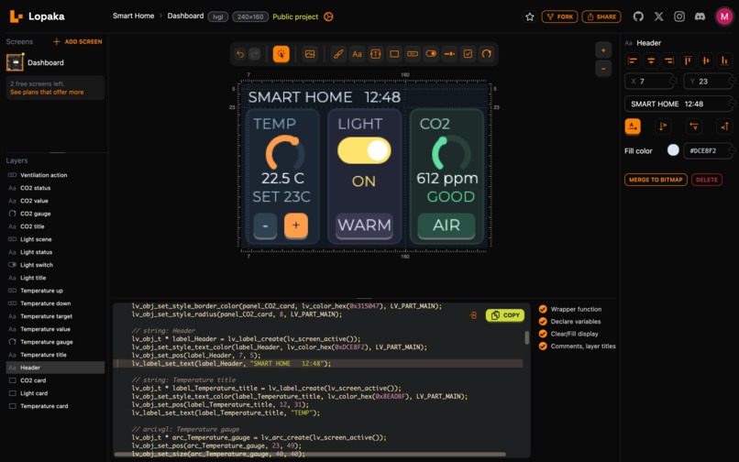Screen dimensions: 739x462
Task: Zoom in on the canvas
Action: tap(603, 50)
